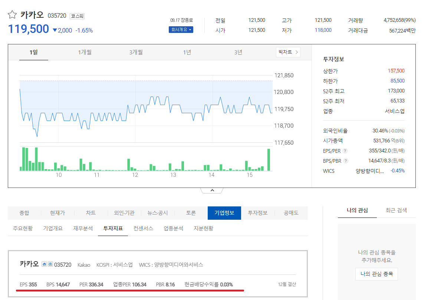Click the 현금배당수익률 0.03% figure
The image size is (431, 300).
208,284
